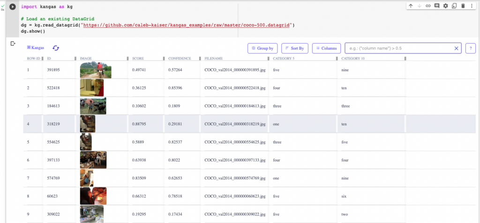This screenshot has width=480, height=223.
Task: Open more cell actions menu
Action: click(x=471, y=6)
